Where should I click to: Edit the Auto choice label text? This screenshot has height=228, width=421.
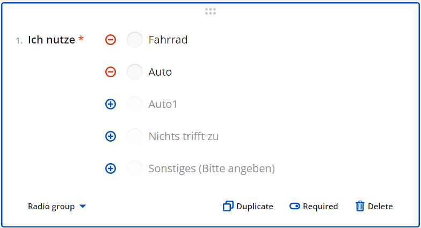[160, 72]
